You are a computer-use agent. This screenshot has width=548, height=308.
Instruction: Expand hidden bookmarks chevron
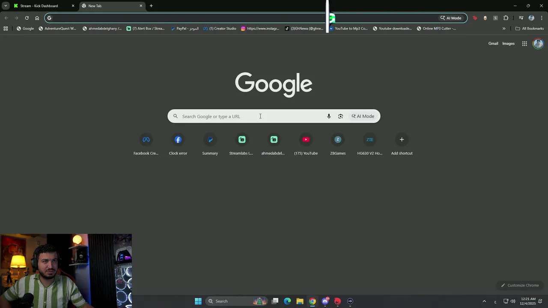504,29
